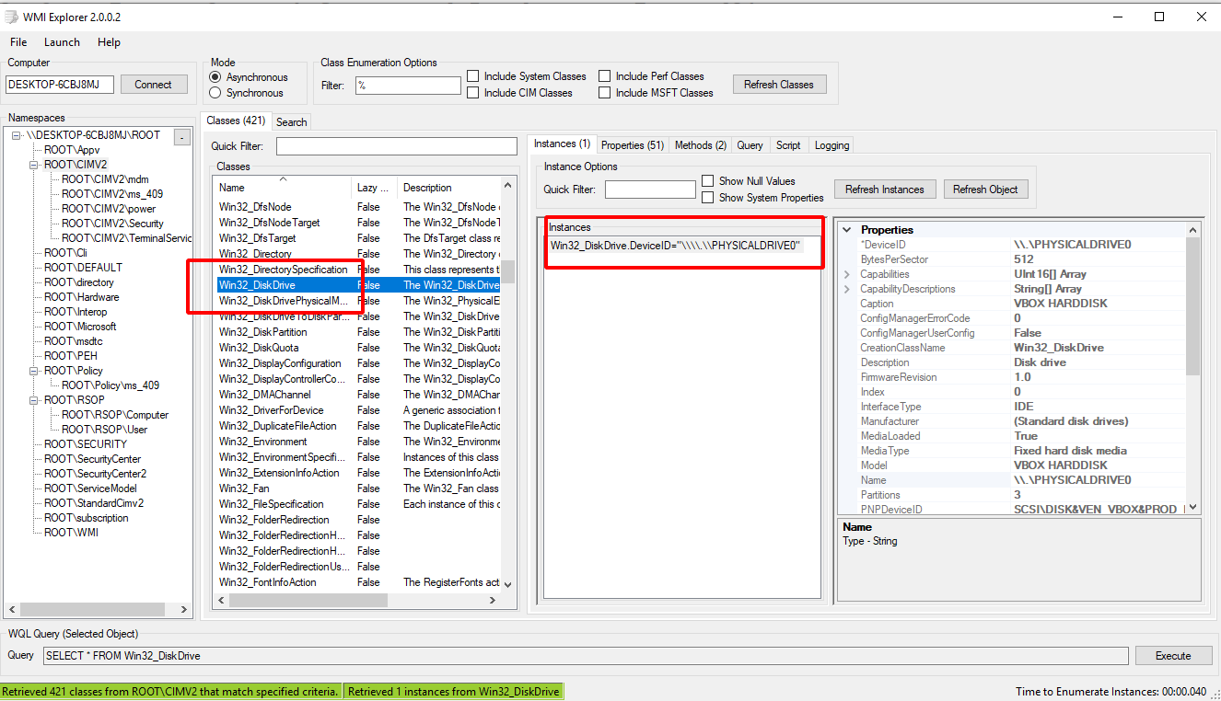1221x701 pixels.
Task: Select the Win32_DiskPartition class
Action: pos(264,331)
